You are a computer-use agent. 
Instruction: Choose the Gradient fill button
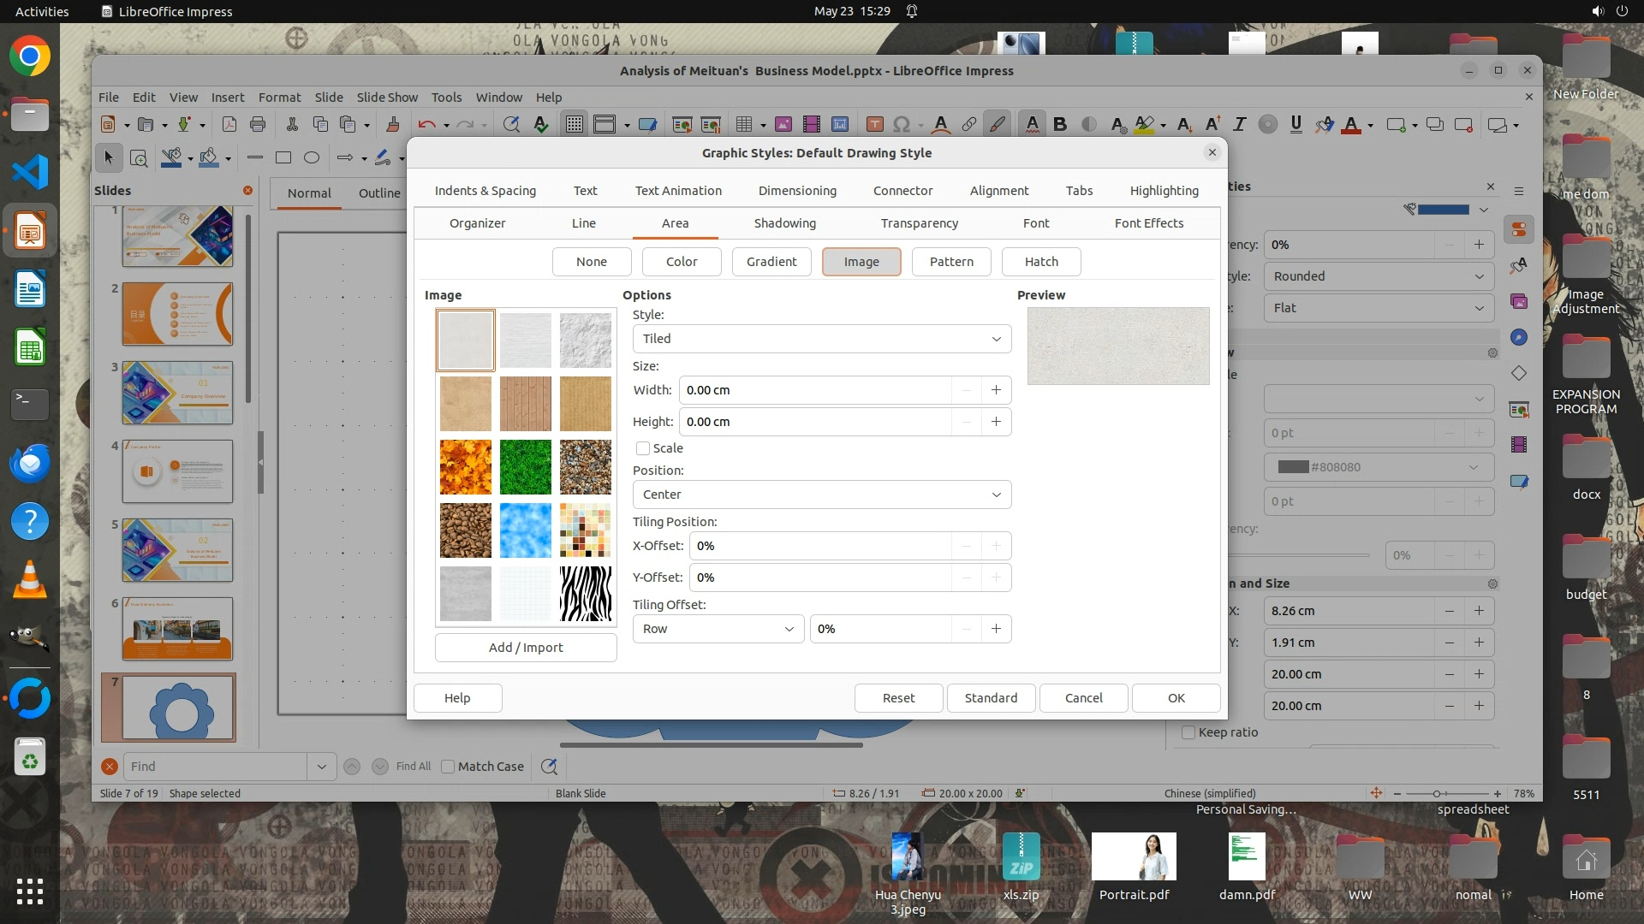(x=771, y=262)
